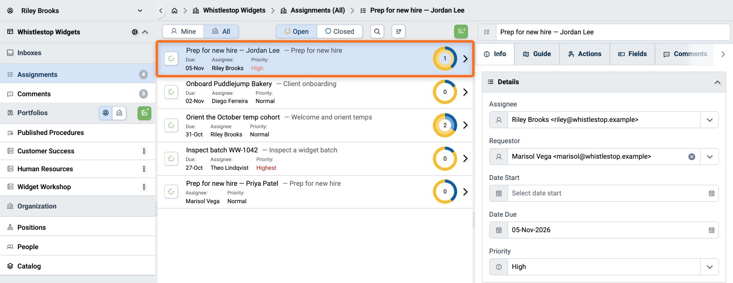Open Orient the October temp cohort arrow

[x=465, y=125]
